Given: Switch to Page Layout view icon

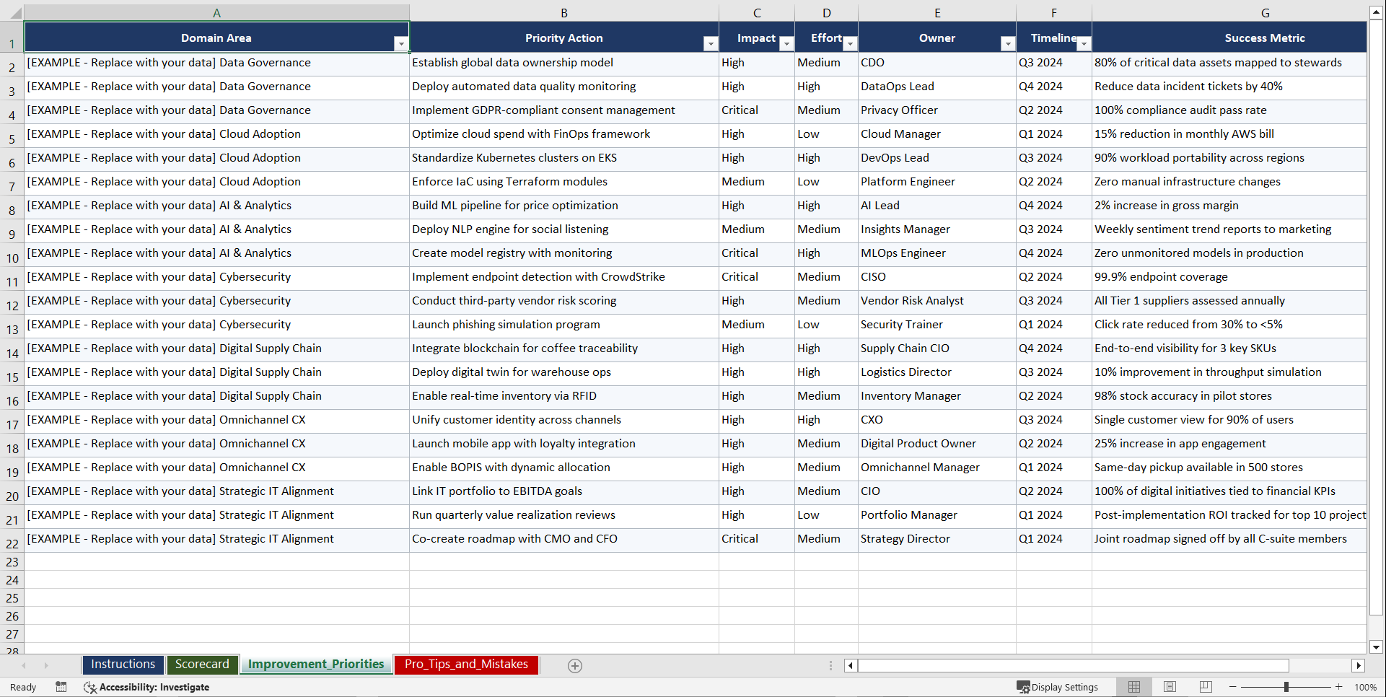Looking at the screenshot, I should coord(1170,687).
